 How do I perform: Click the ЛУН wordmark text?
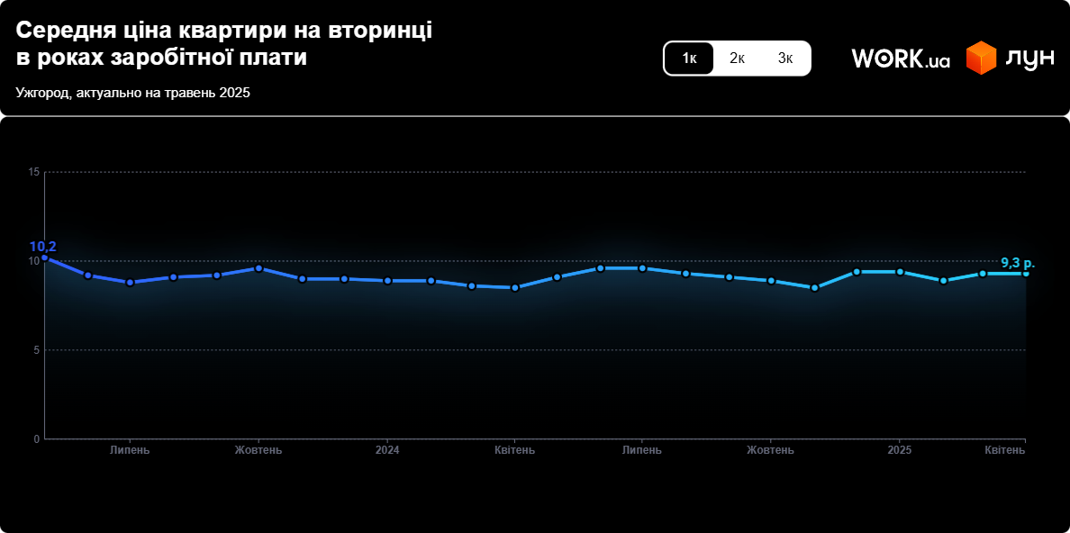pos(1029,59)
